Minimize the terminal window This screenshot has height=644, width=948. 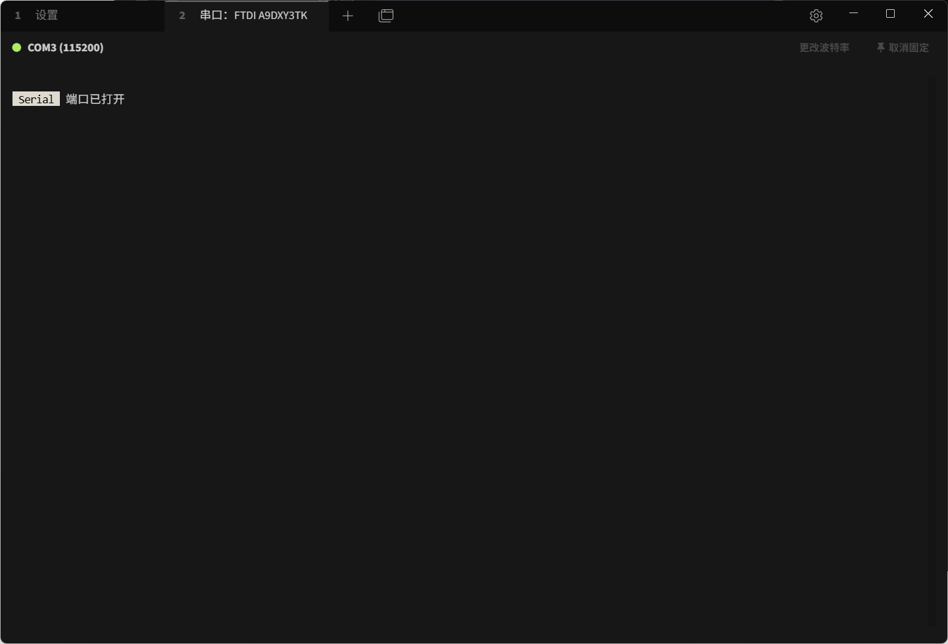coord(853,14)
